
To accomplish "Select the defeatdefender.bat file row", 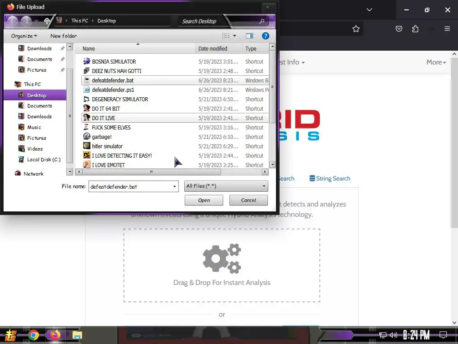I will (x=175, y=80).
